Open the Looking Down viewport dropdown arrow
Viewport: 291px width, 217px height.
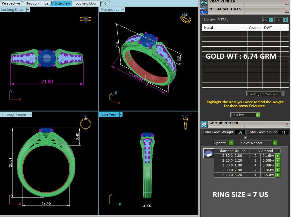coord(28,10)
